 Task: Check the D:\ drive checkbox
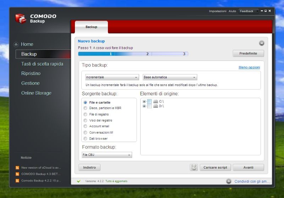coord(149,106)
